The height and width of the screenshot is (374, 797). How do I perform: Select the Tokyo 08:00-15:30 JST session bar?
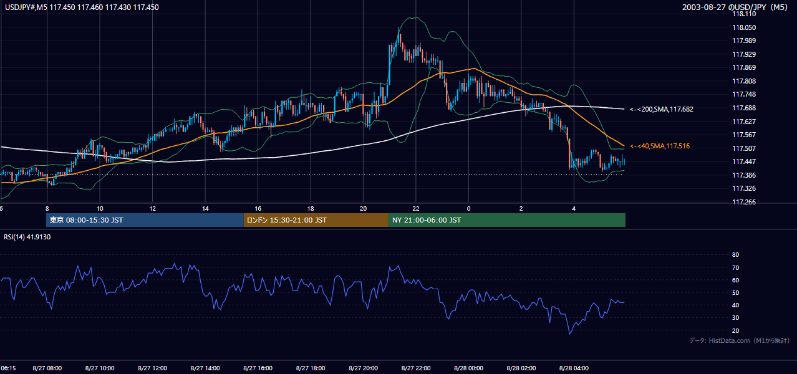pyautogui.click(x=145, y=220)
